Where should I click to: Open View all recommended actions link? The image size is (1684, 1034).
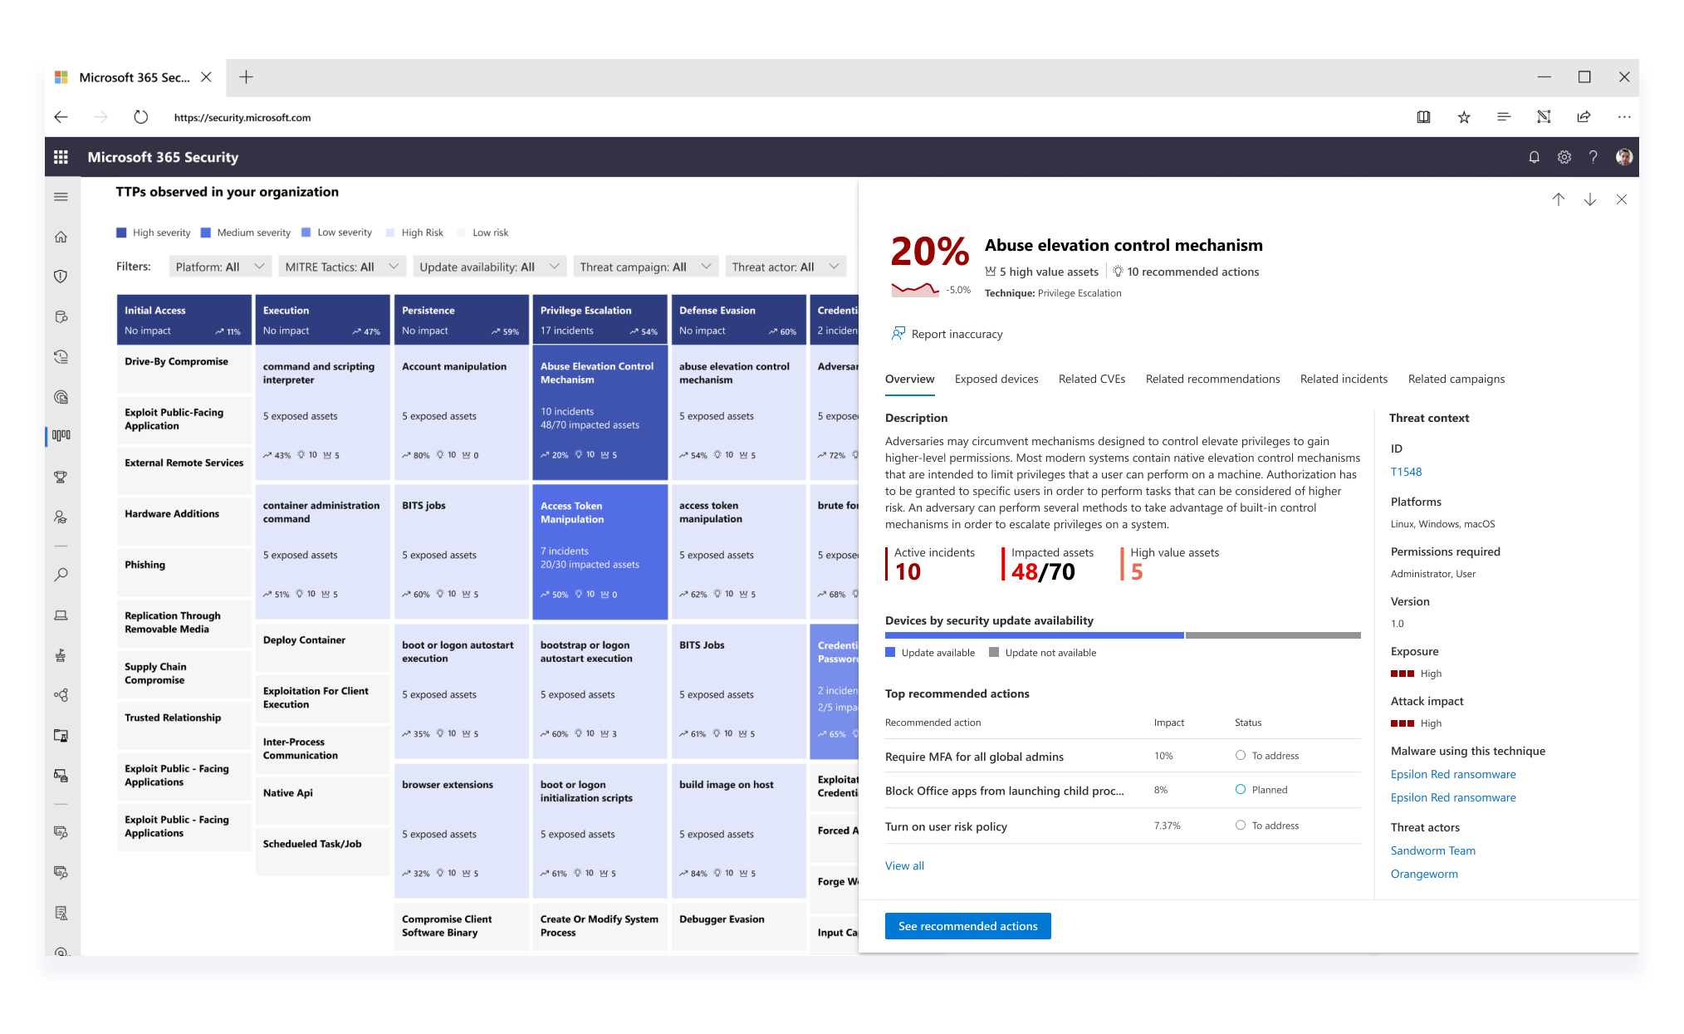(x=904, y=865)
